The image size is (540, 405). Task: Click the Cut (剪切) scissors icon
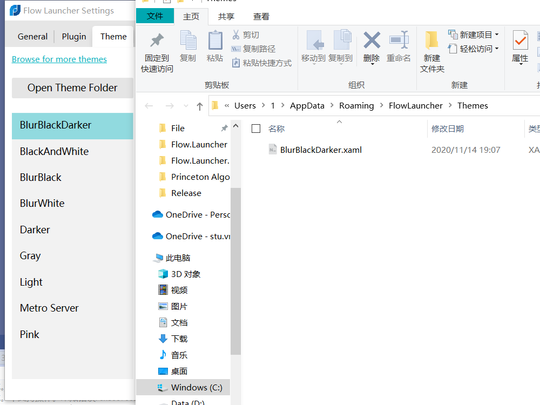coord(236,35)
